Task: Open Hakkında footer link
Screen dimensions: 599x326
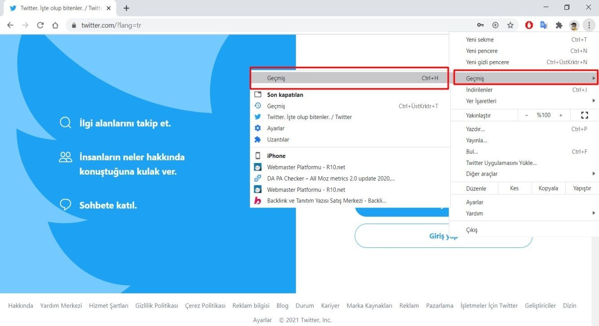Action: pyautogui.click(x=21, y=305)
